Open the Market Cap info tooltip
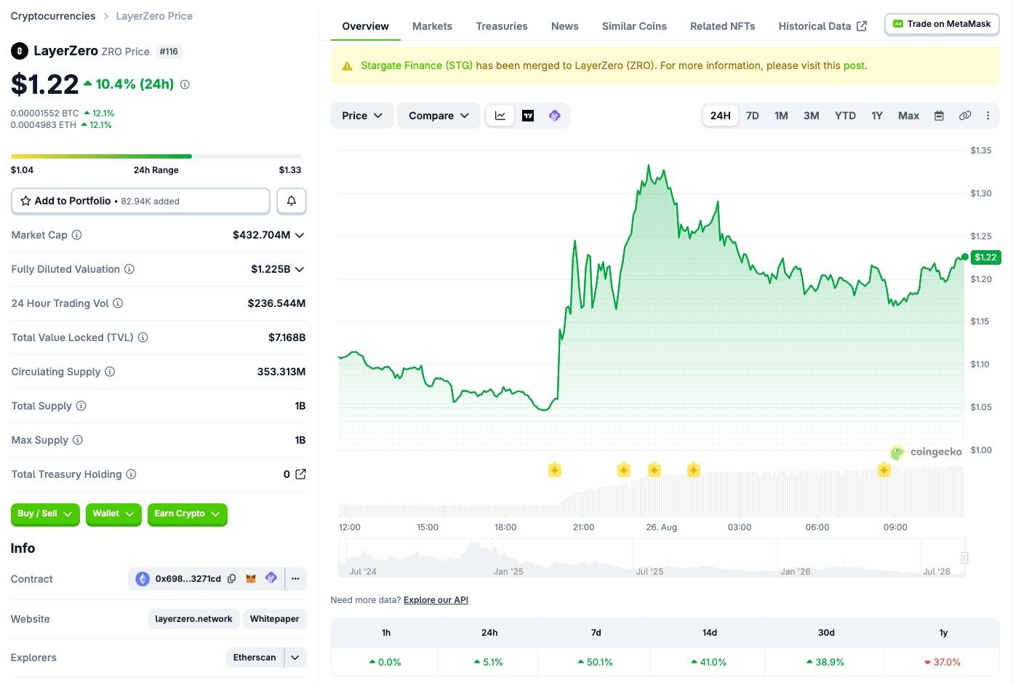Viewport: 1013px width, 683px height. tap(77, 235)
